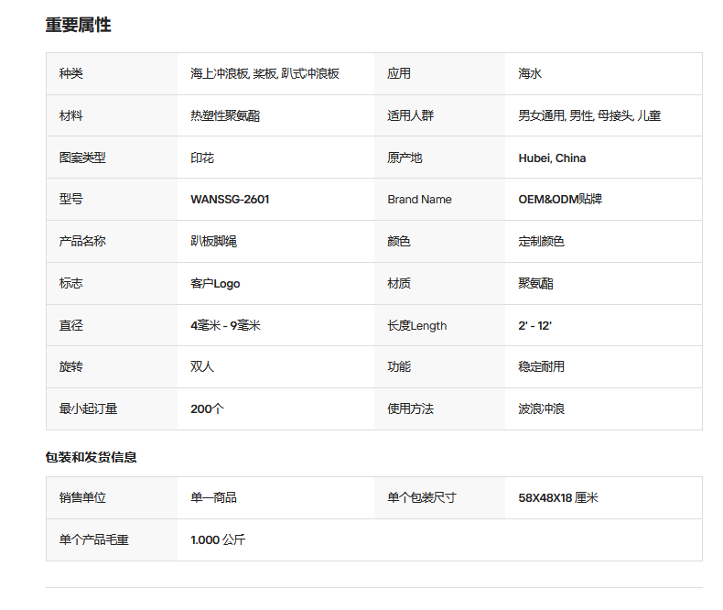
Task: Select the 4毫米 - 9毫米 diameter value
Action: pyautogui.click(x=225, y=325)
